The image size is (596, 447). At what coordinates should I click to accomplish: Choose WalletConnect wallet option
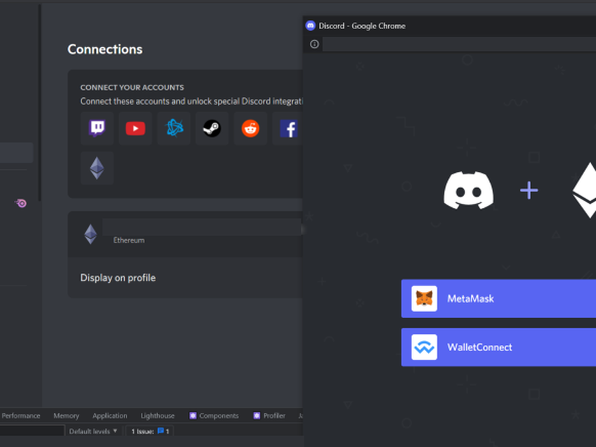point(499,347)
